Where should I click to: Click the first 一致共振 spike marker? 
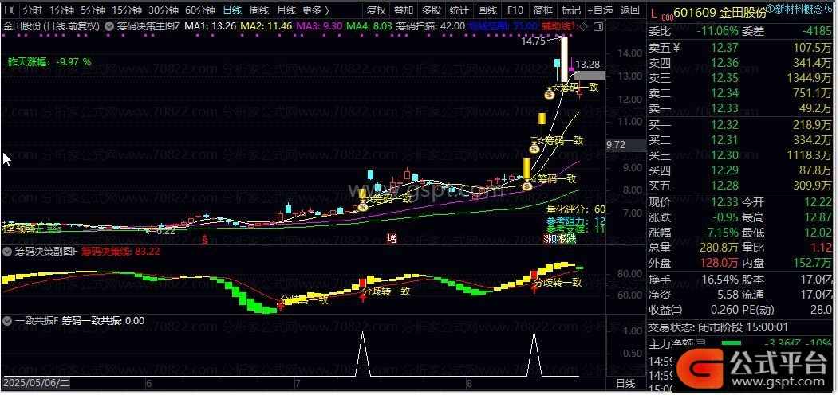tap(363, 354)
